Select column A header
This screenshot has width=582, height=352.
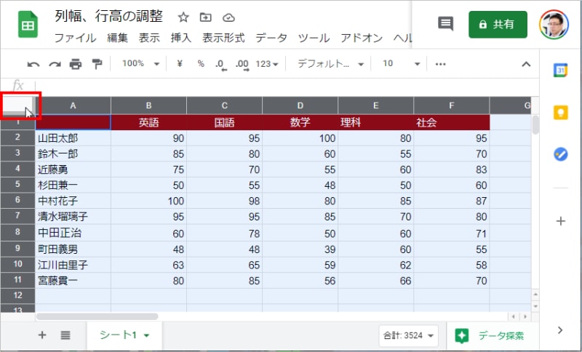[73, 105]
